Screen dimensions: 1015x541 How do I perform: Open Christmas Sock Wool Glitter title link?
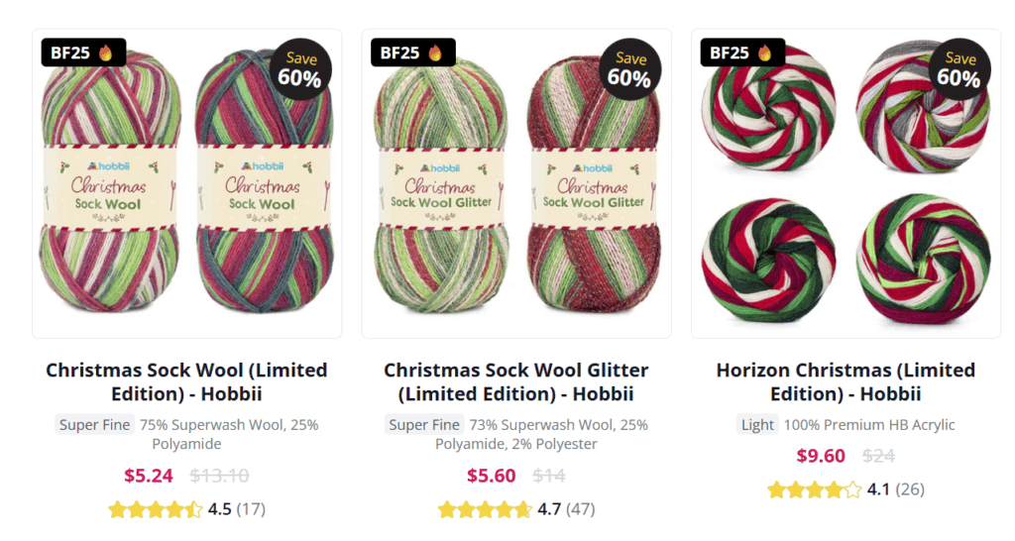tap(516, 381)
